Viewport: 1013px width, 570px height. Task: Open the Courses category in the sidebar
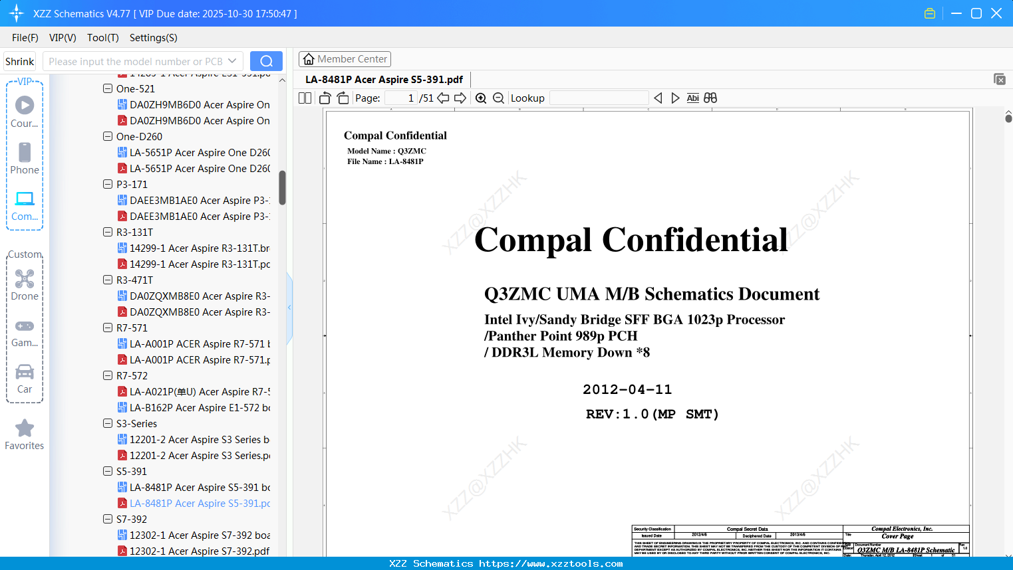[25, 112]
